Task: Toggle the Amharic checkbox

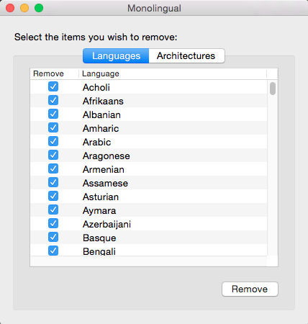Action: pos(53,127)
